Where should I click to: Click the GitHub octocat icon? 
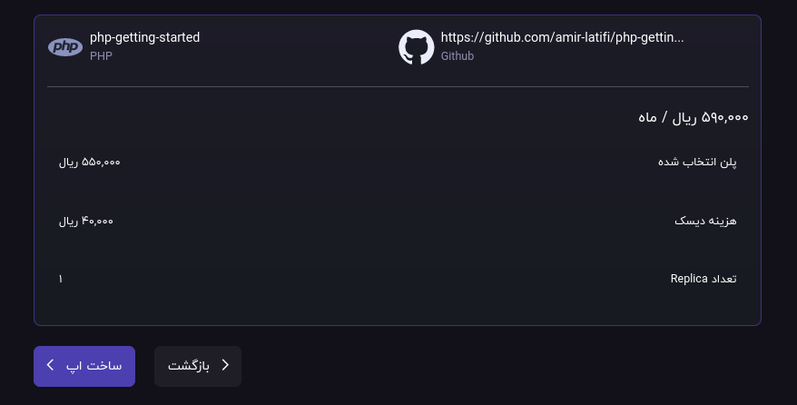(x=417, y=46)
